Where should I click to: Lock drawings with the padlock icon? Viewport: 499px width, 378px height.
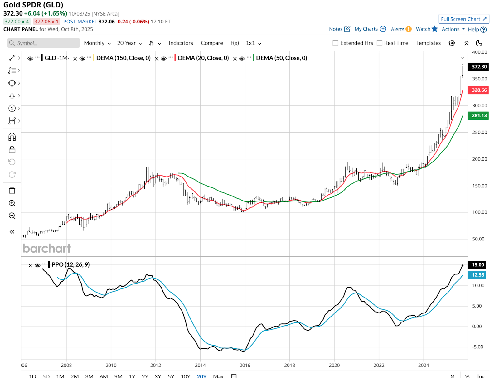tap(12, 149)
